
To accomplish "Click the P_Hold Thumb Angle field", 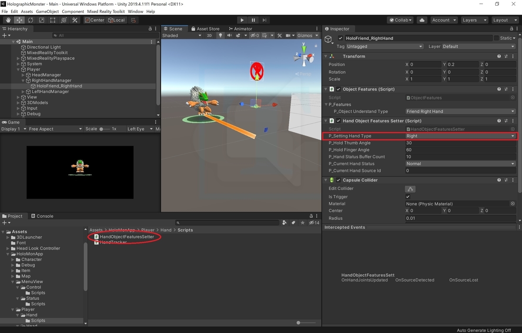I will point(460,143).
